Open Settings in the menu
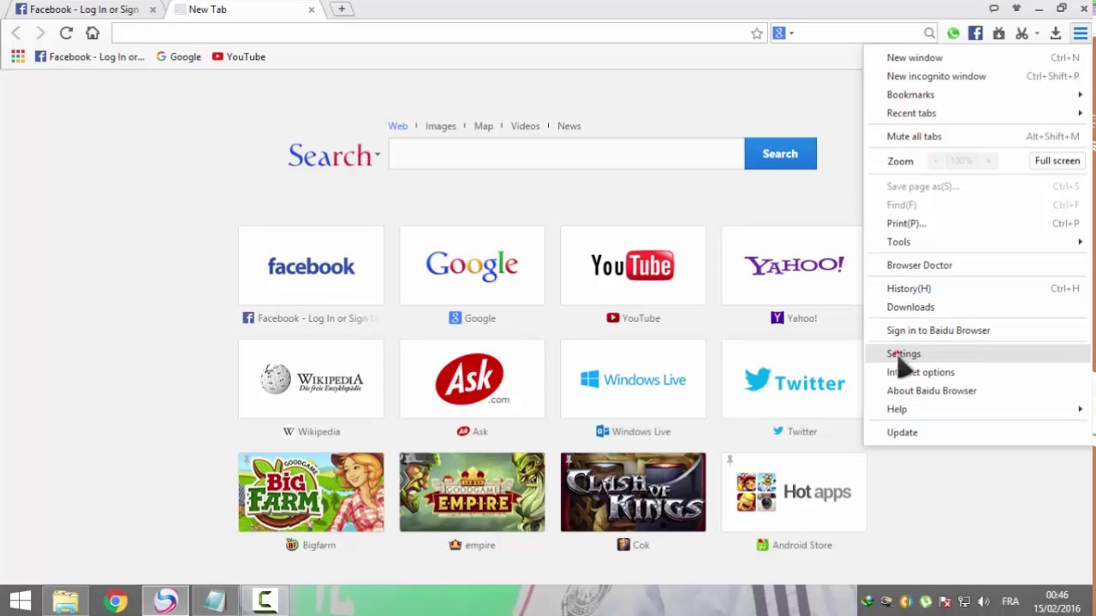Screen dimensions: 1096x616 pyautogui.click(x=978, y=353)
